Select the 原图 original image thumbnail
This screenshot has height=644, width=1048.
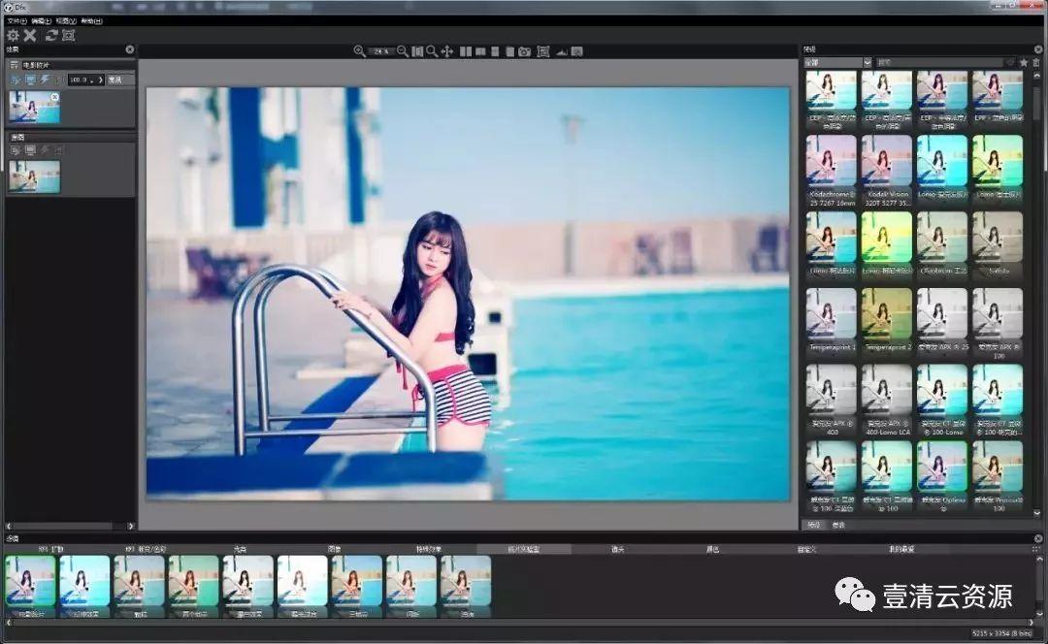[x=34, y=177]
